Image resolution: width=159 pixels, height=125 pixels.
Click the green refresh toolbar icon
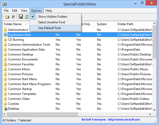tap(26, 17)
